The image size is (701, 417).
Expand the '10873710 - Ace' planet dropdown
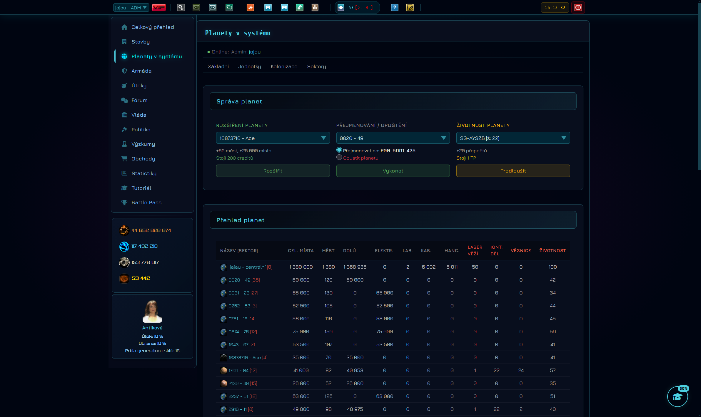click(273, 138)
